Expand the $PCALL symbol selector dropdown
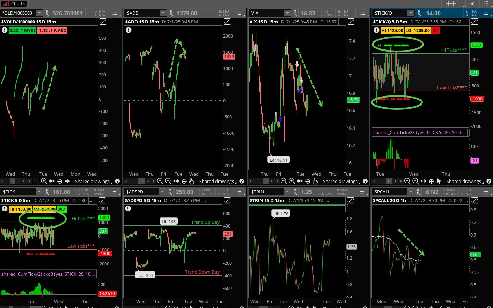Viewport: 493px width, 308px height. click(411, 192)
